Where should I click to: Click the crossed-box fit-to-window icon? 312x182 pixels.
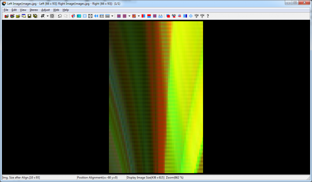91,16
